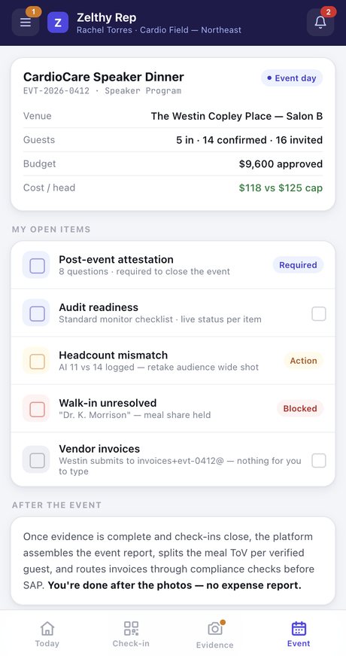
Task: Tap the Event day status pill
Action: (292, 78)
